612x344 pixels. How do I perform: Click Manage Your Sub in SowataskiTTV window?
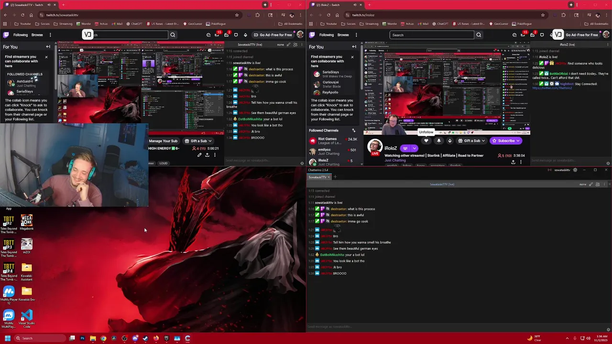[163, 141]
